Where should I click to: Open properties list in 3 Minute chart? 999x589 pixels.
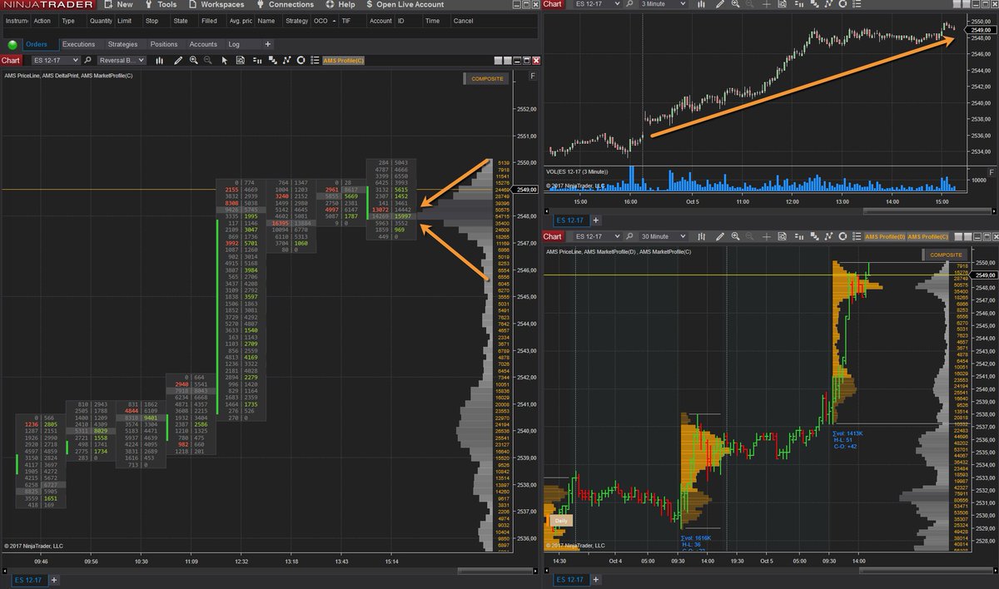[x=857, y=4]
